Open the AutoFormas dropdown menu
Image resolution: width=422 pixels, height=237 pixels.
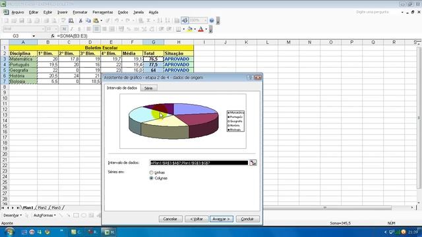(45, 215)
